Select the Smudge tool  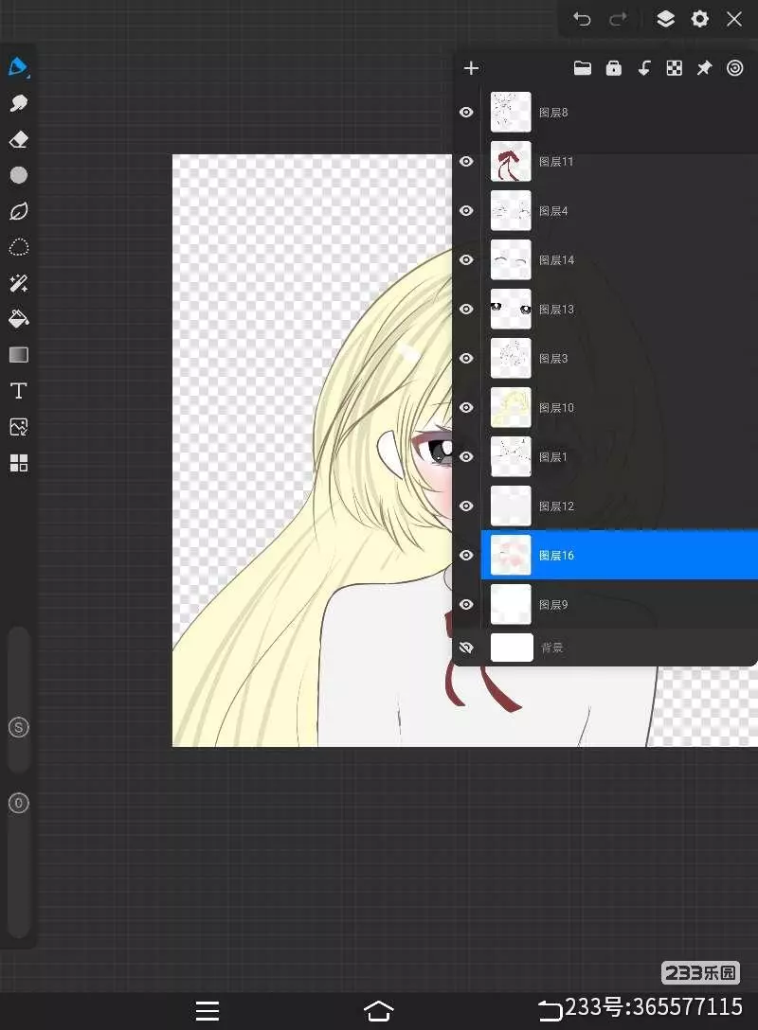pyautogui.click(x=18, y=103)
